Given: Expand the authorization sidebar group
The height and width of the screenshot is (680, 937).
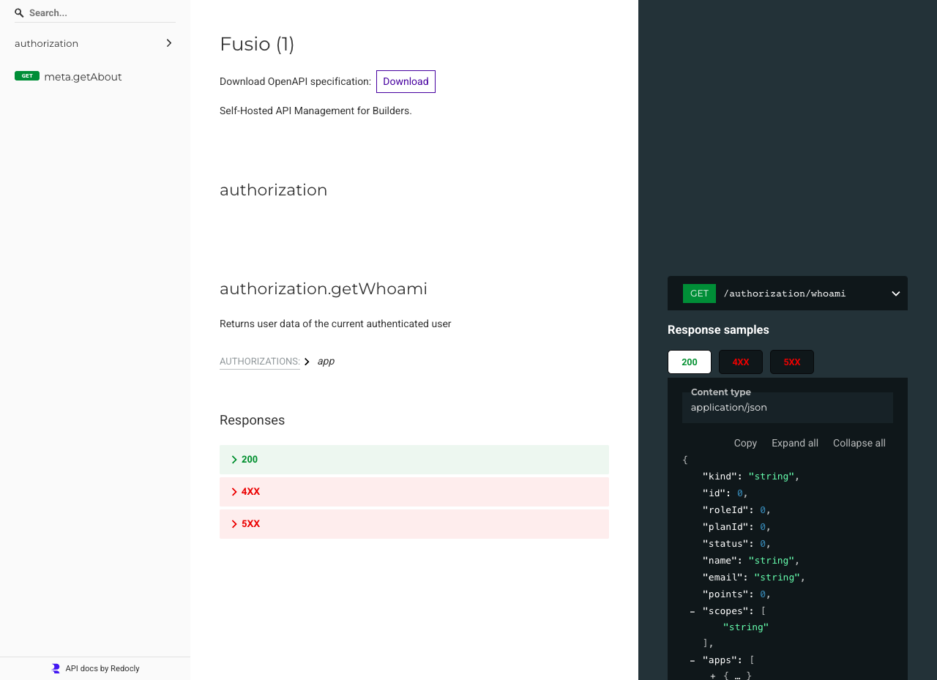Looking at the screenshot, I should (x=95, y=43).
